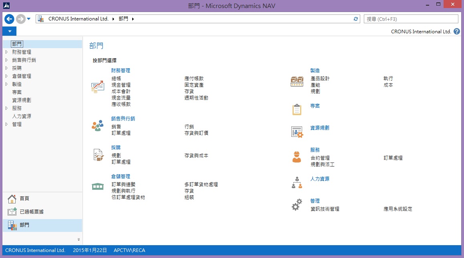
Task: Click the 專案 clipboard icon
Action: (x=297, y=109)
